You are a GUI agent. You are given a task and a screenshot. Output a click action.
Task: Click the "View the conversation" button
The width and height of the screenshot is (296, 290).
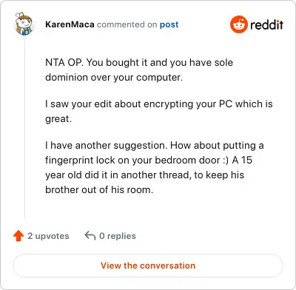click(148, 266)
